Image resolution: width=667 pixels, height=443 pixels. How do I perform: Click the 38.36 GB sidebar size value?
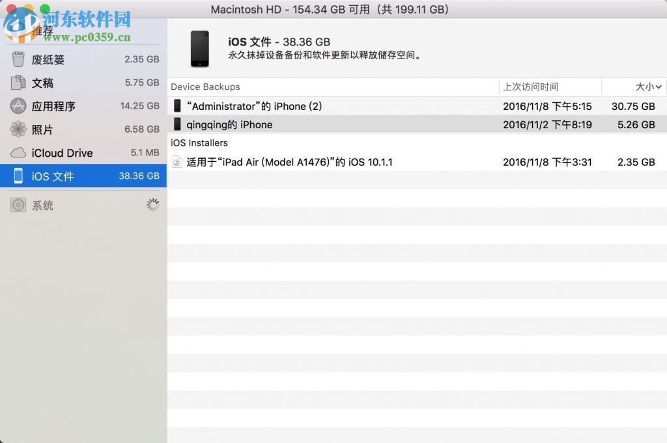(x=139, y=176)
